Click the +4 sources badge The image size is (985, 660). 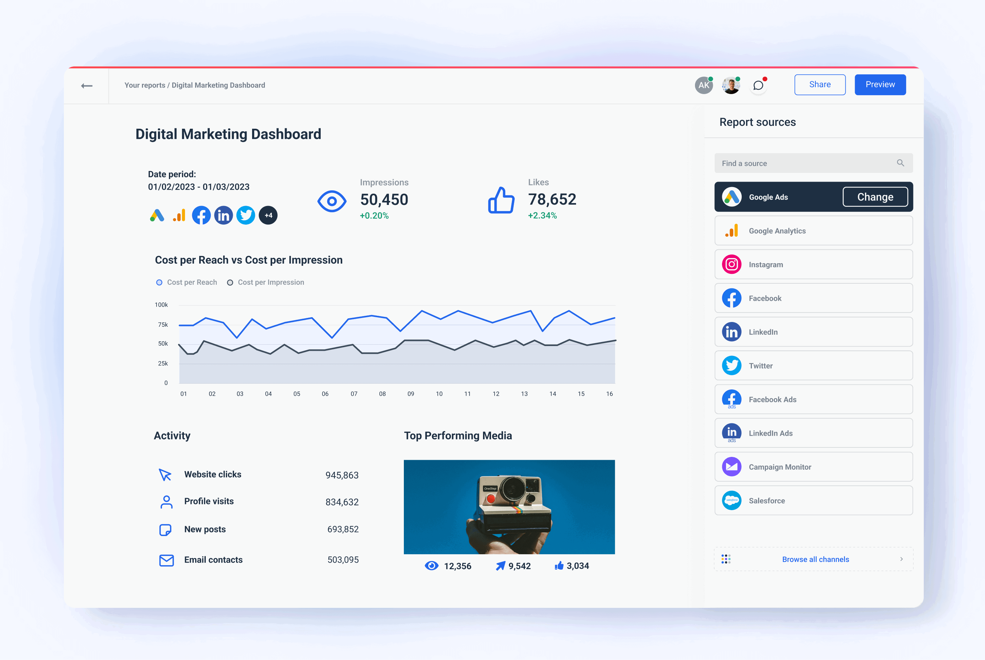[x=268, y=215]
